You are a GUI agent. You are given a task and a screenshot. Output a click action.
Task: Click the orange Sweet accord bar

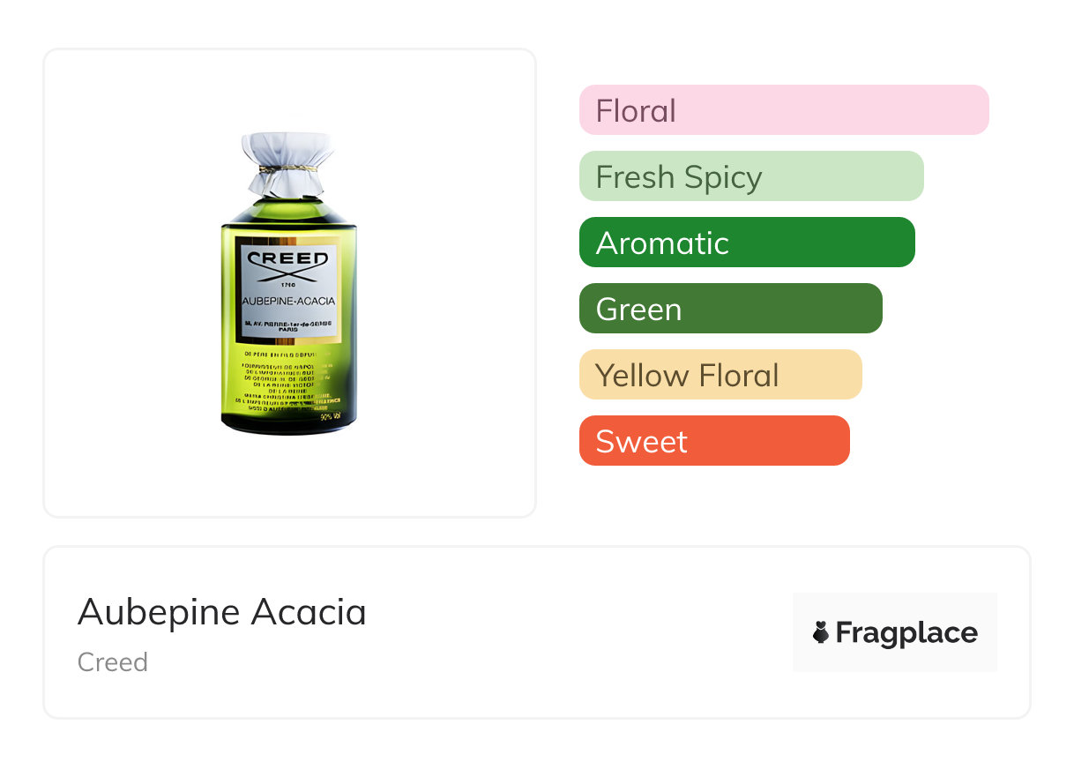click(x=713, y=441)
